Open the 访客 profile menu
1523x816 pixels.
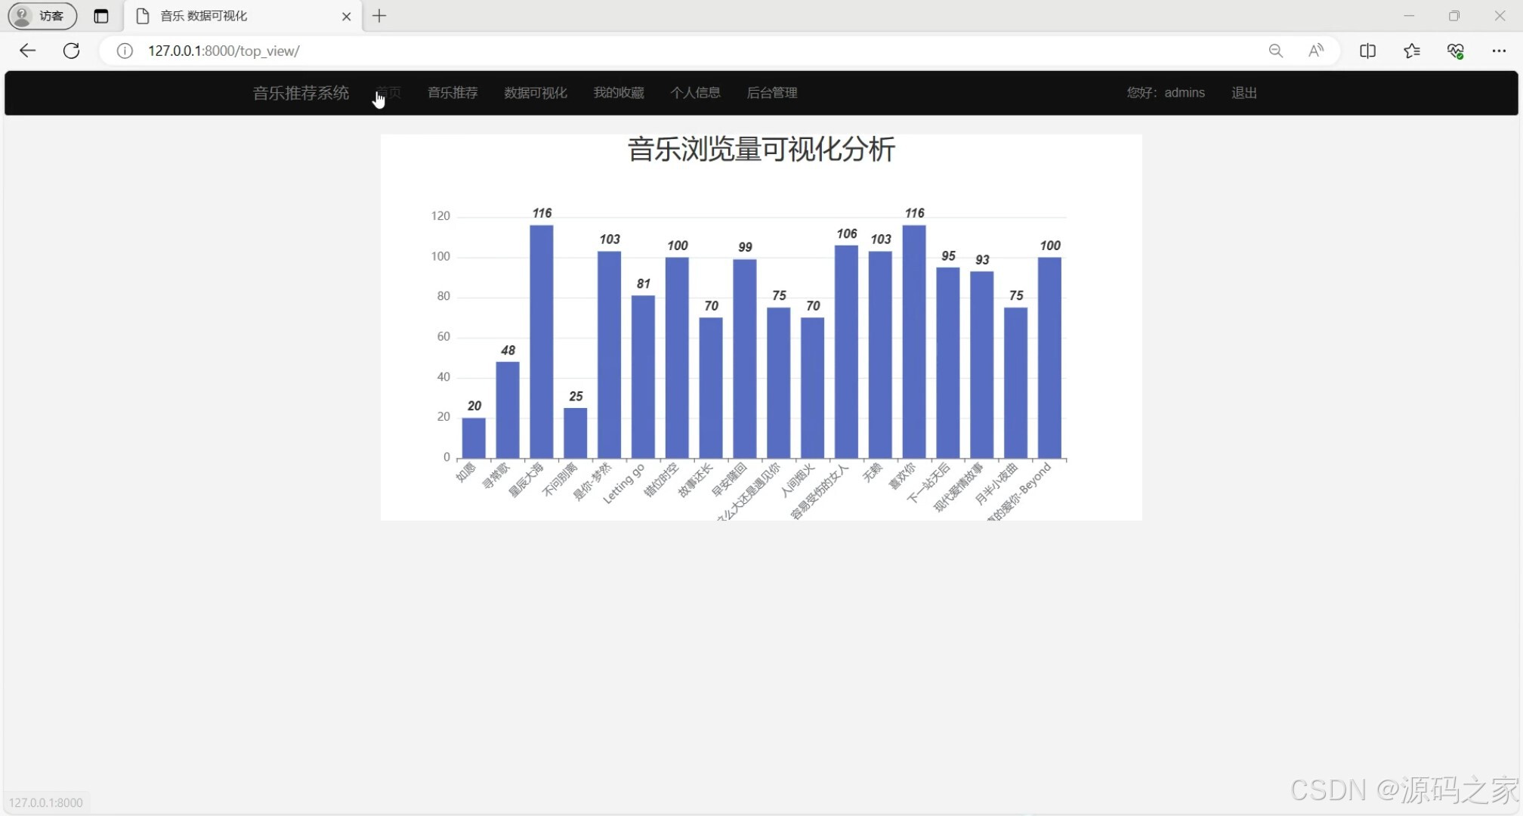coord(41,16)
